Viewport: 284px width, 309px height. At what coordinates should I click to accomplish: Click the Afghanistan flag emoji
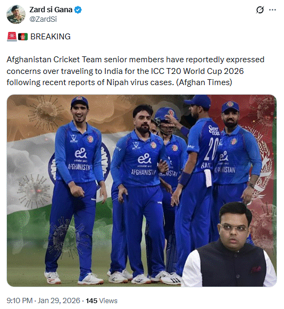pos(23,37)
